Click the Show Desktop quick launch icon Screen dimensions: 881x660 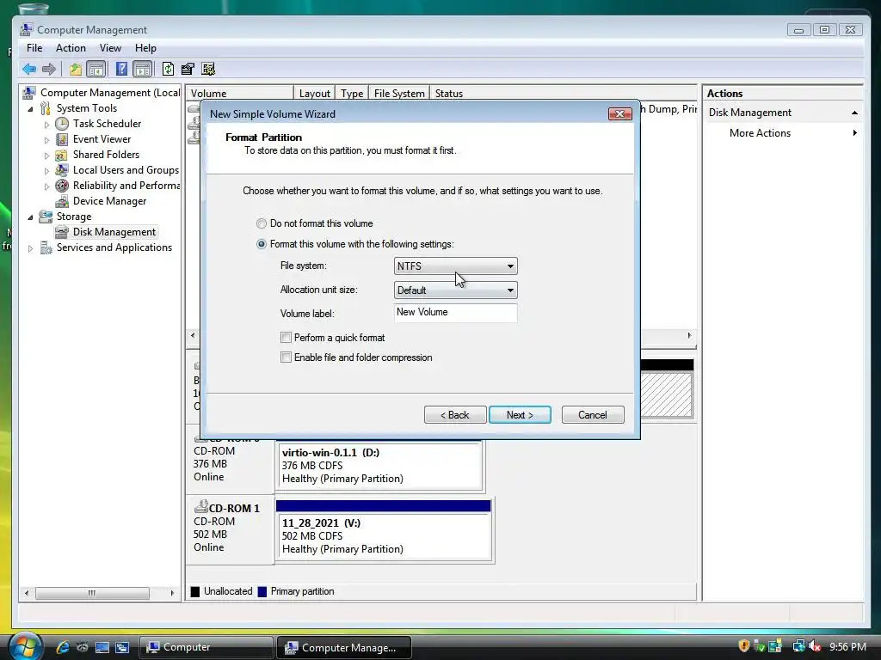[102, 647]
